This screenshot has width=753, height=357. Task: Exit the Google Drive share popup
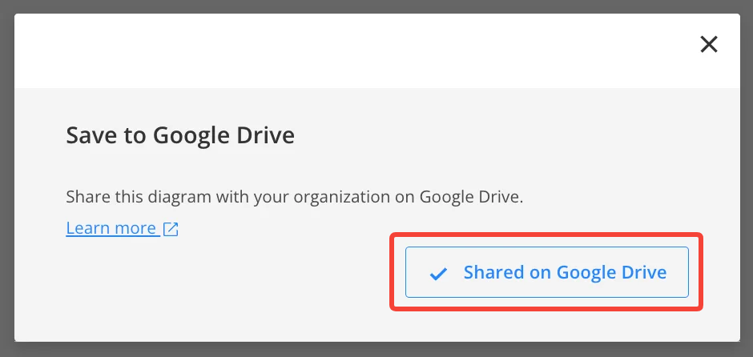pos(709,45)
